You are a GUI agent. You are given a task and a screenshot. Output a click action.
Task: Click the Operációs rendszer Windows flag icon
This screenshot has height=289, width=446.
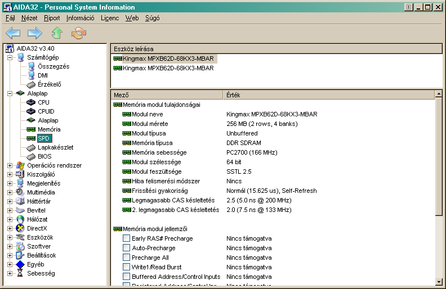(x=20, y=165)
